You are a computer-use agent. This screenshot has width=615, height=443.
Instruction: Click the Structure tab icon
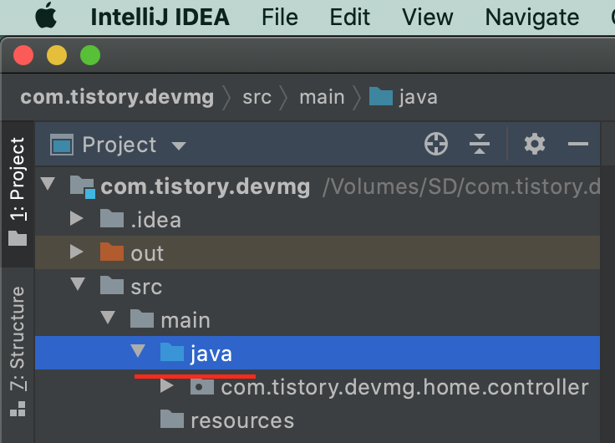pyautogui.click(x=18, y=409)
